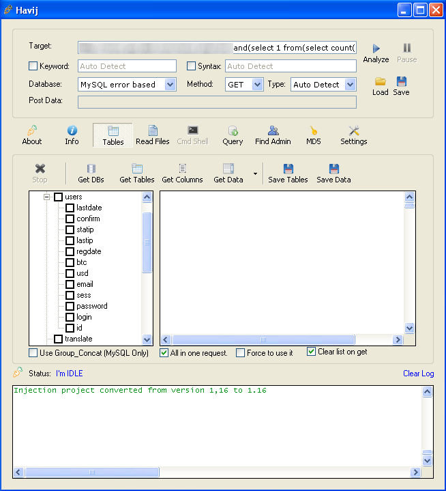Open the Type dropdown
Viewport: 446px width, 491px height.
(x=350, y=84)
